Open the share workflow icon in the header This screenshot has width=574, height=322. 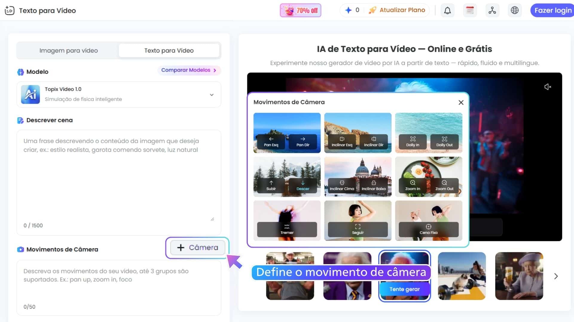492,10
